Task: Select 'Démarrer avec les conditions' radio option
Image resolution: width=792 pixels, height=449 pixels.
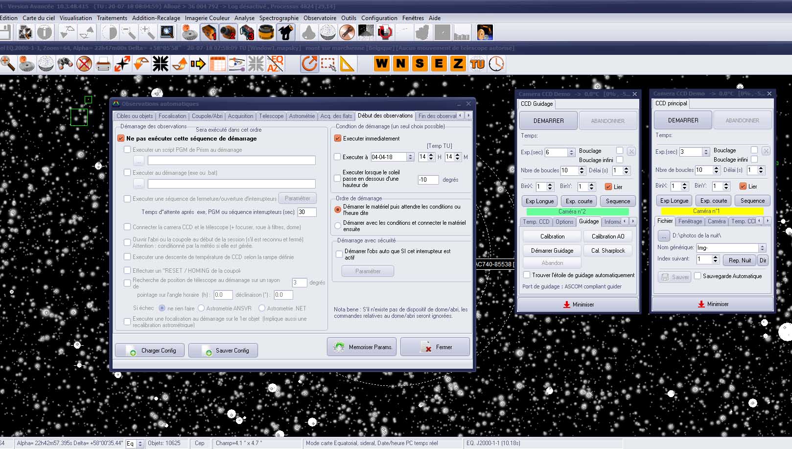Action: point(337,226)
